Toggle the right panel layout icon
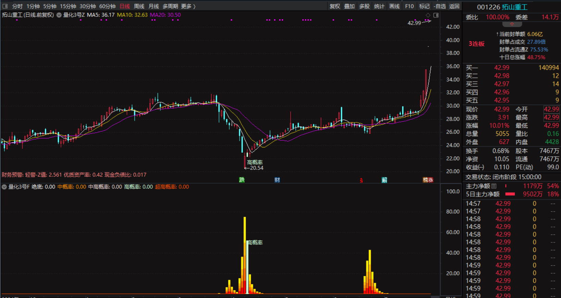Image resolution: width=561 pixels, height=298 pixels. coord(436,15)
